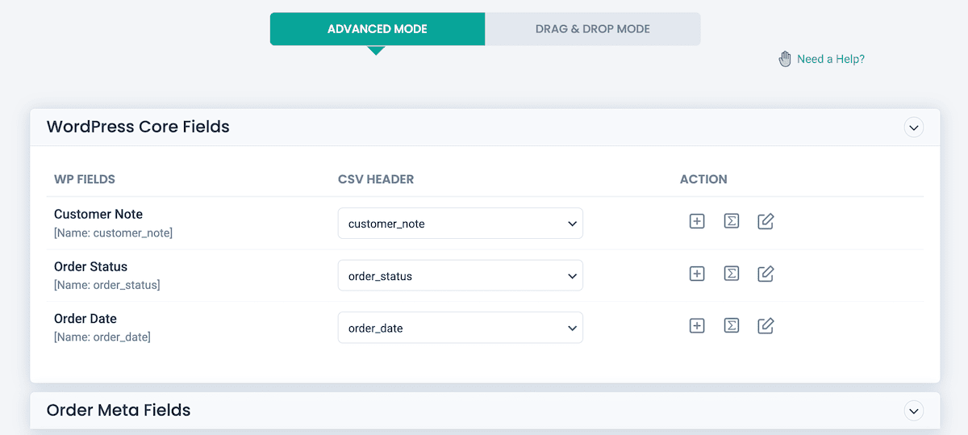The width and height of the screenshot is (968, 435).
Task: Click the plus icon in Order Status row
Action: pos(697,274)
